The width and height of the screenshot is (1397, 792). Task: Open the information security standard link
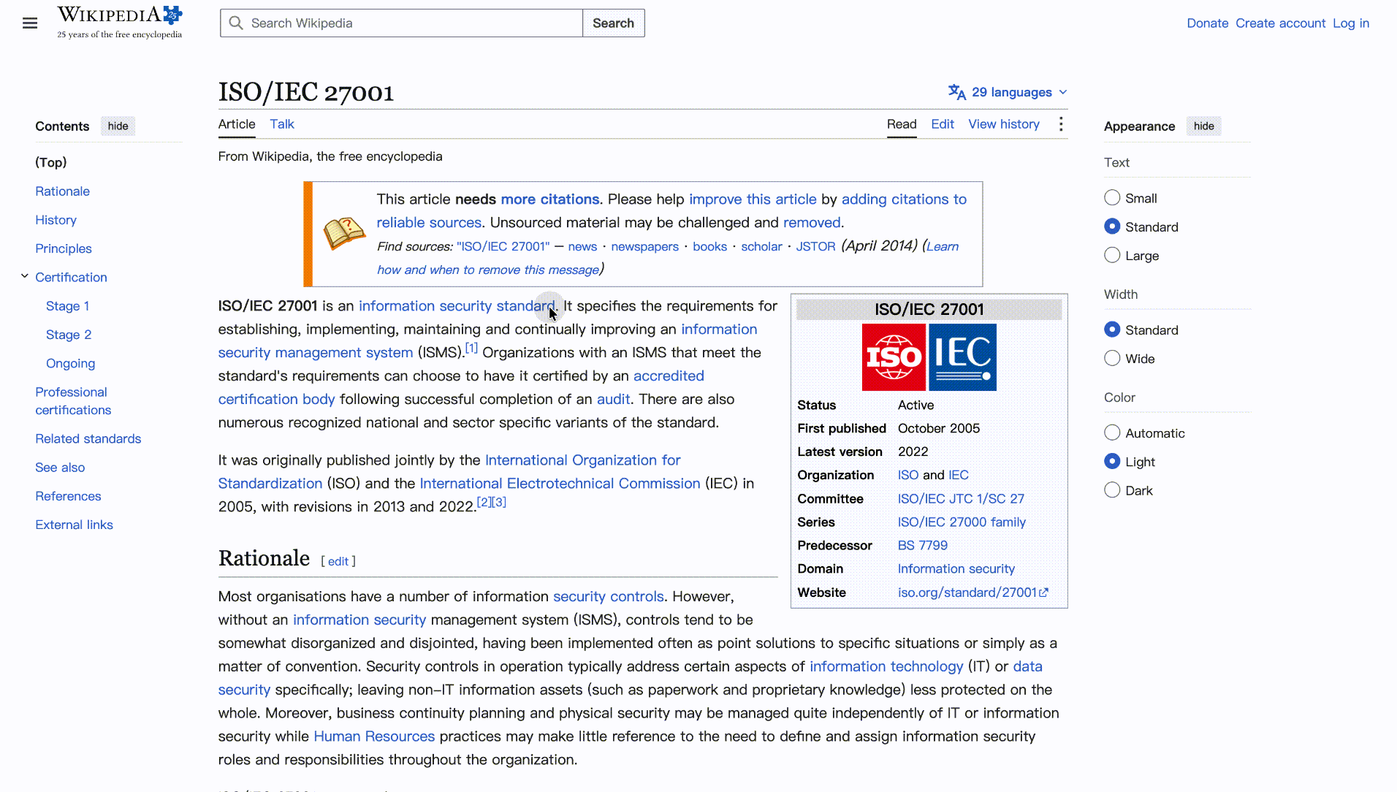[457, 306]
